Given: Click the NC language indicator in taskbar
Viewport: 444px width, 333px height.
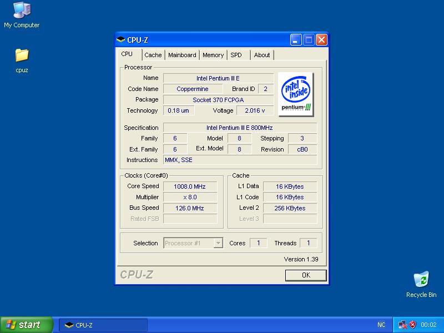Looking at the screenshot, I should 381,325.
